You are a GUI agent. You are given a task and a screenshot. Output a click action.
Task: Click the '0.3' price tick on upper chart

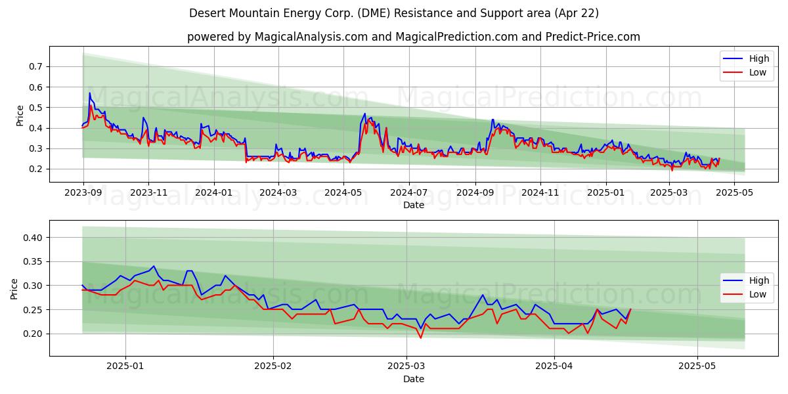point(36,148)
